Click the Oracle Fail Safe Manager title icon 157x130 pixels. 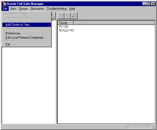4,4
